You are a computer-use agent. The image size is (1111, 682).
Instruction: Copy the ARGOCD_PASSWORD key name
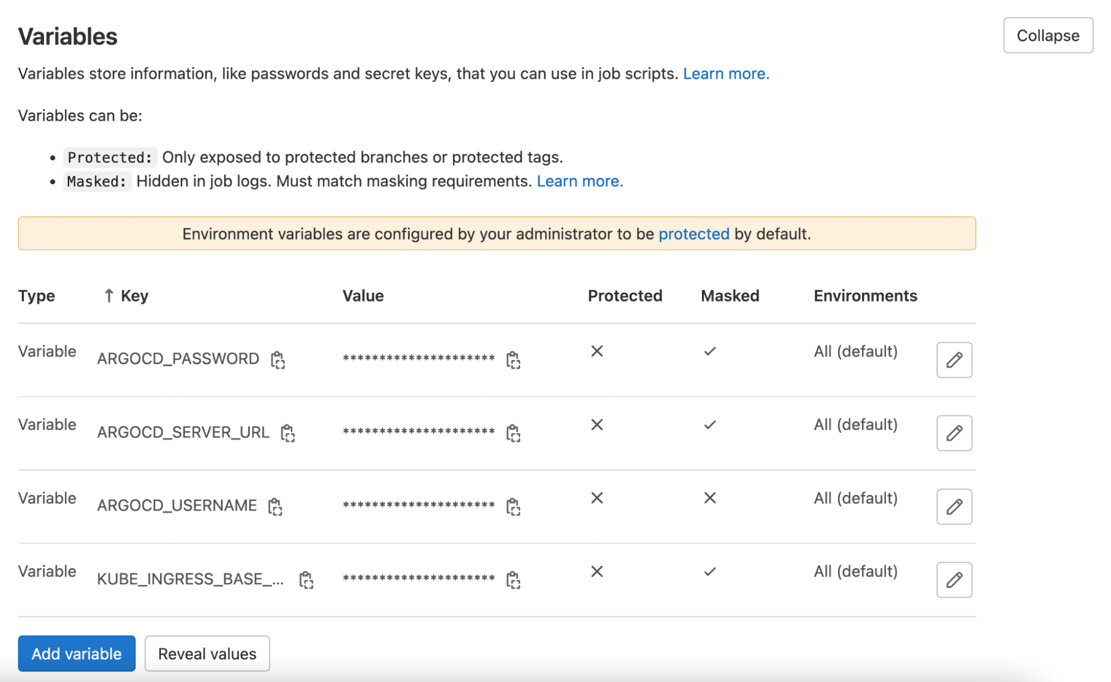click(x=278, y=360)
